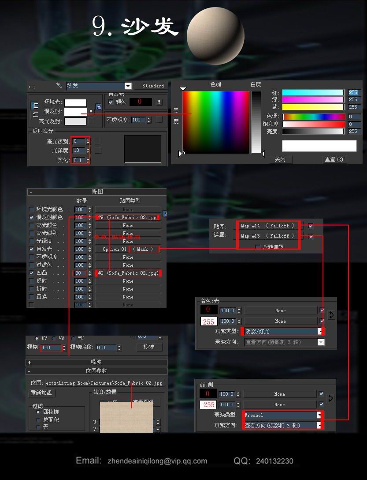Enable the 反射 map checkbox

point(31,281)
